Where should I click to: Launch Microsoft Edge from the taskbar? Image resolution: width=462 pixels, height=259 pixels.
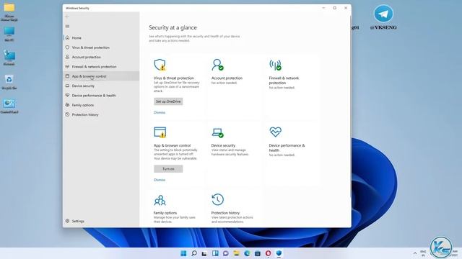click(247, 253)
